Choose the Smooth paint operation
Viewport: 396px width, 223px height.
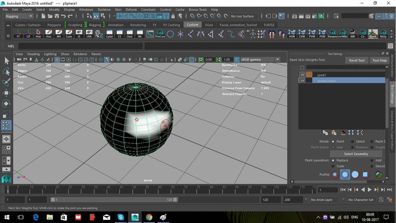(x=371, y=166)
